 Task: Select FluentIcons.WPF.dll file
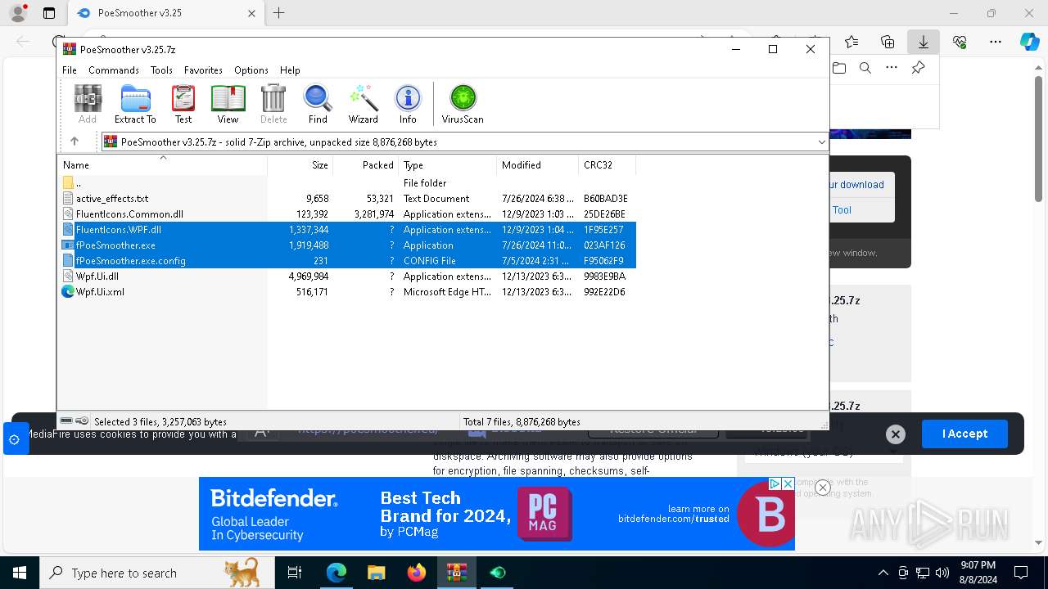[x=347, y=230]
